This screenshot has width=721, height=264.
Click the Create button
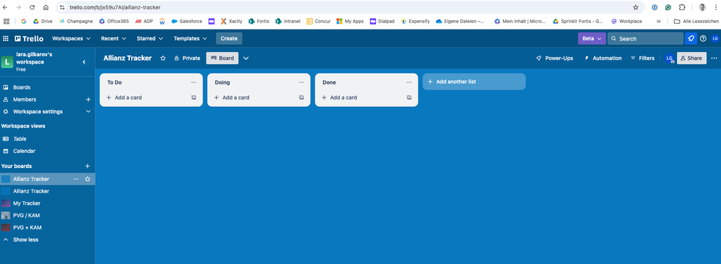pyautogui.click(x=229, y=39)
